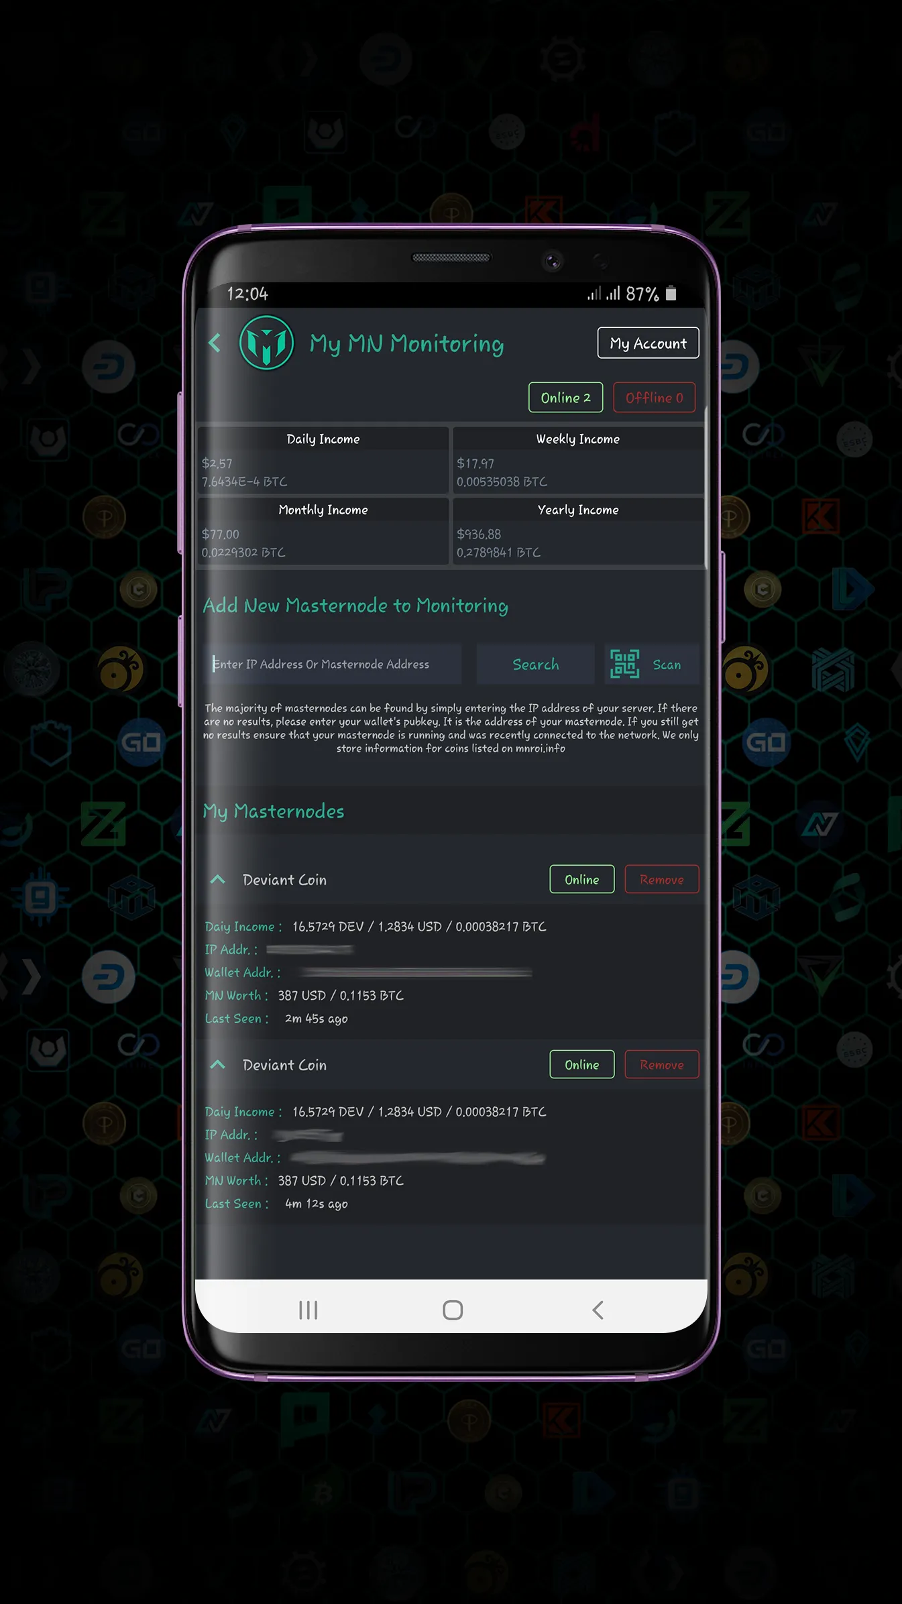Tap the battery icon in status bar

[671, 294]
